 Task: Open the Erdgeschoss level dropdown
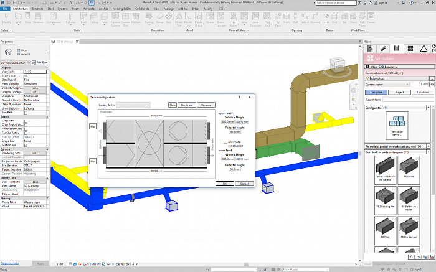coord(397,78)
